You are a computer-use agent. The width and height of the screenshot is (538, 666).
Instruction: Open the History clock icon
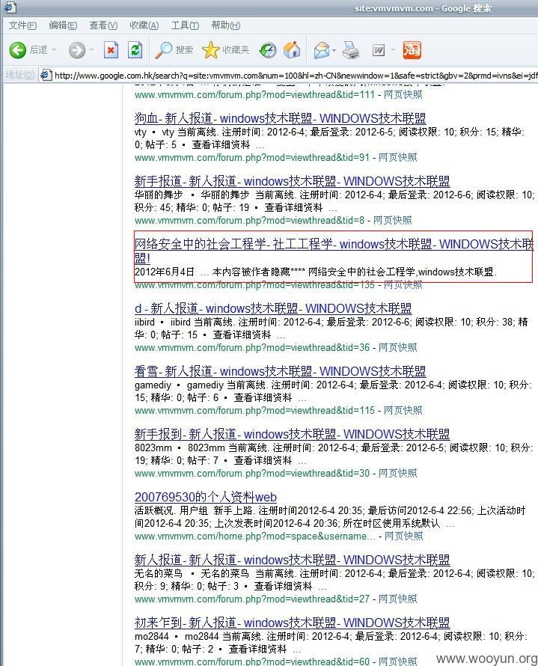click(x=268, y=50)
